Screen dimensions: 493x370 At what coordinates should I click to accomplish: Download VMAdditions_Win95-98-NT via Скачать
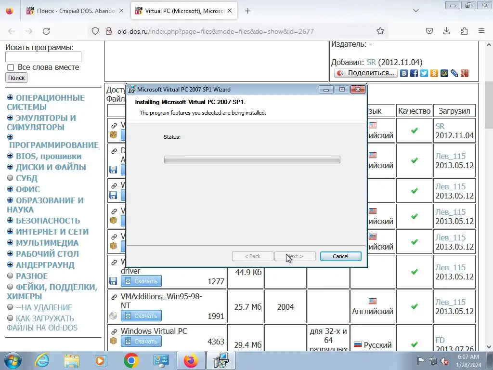click(x=141, y=316)
